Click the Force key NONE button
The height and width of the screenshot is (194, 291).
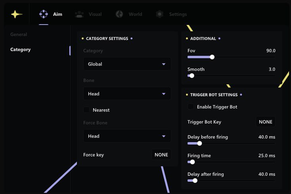pyautogui.click(x=161, y=155)
